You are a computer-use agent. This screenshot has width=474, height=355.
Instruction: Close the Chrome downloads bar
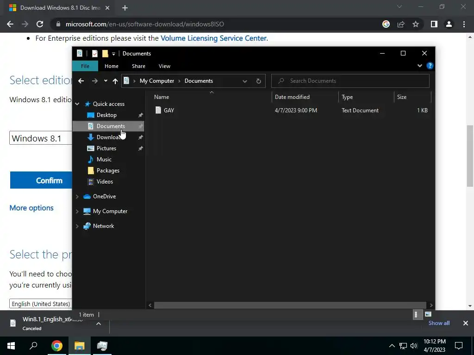[x=466, y=323]
